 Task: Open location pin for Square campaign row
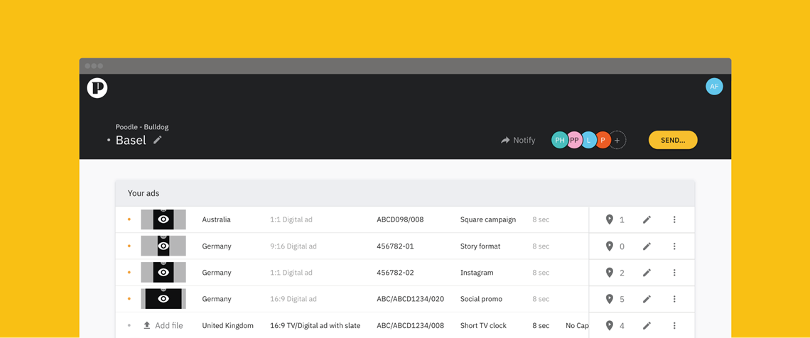610,220
